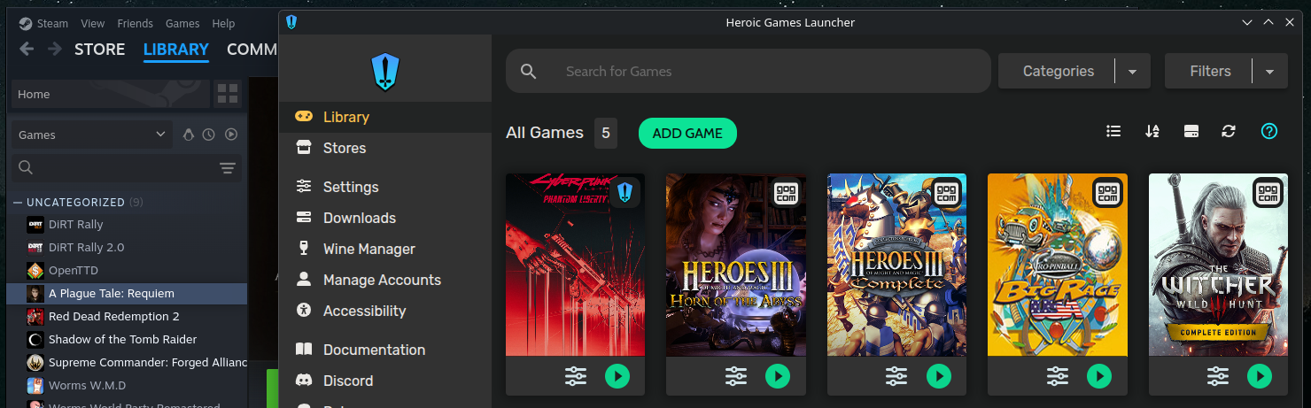This screenshot has height=408, width=1311.
Task: Open the Filters dropdown arrow
Action: 1269,72
